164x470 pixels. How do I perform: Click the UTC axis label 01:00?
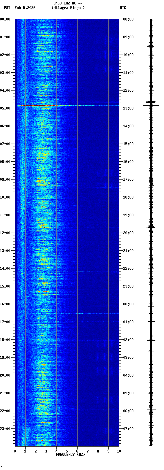coord(128,322)
